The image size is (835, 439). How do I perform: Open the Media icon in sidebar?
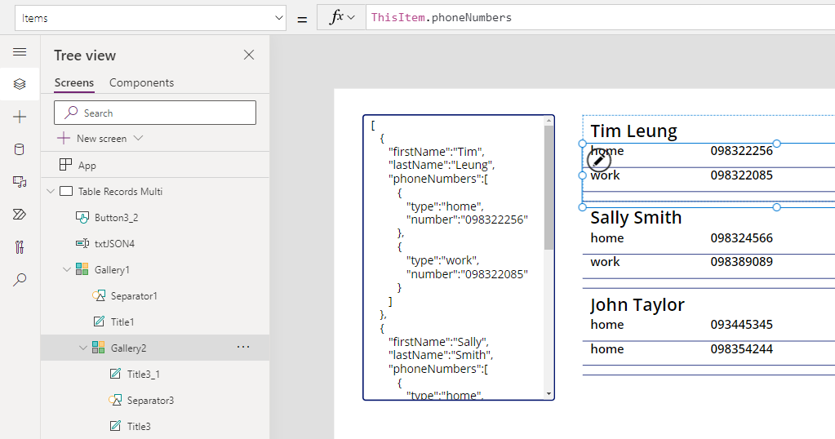(x=20, y=181)
